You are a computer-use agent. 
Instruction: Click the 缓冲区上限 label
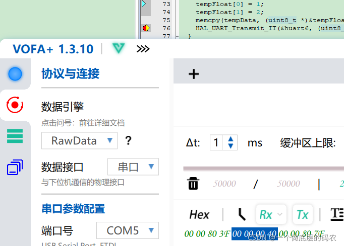(308, 143)
